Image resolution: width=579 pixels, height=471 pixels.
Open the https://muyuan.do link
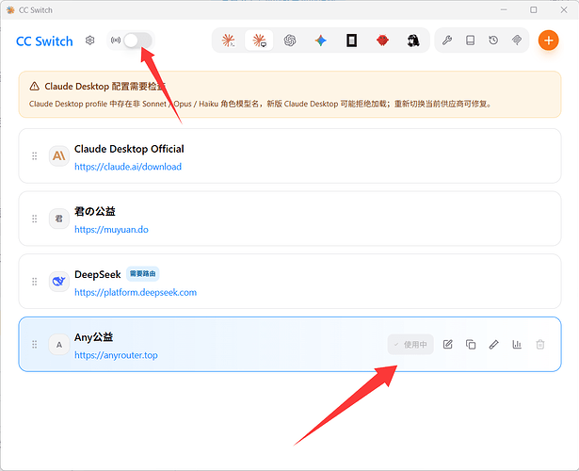[111, 230]
